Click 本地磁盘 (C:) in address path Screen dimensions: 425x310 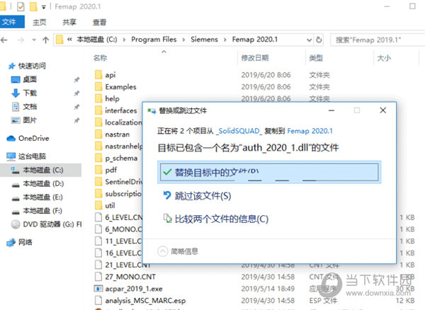[97, 40]
